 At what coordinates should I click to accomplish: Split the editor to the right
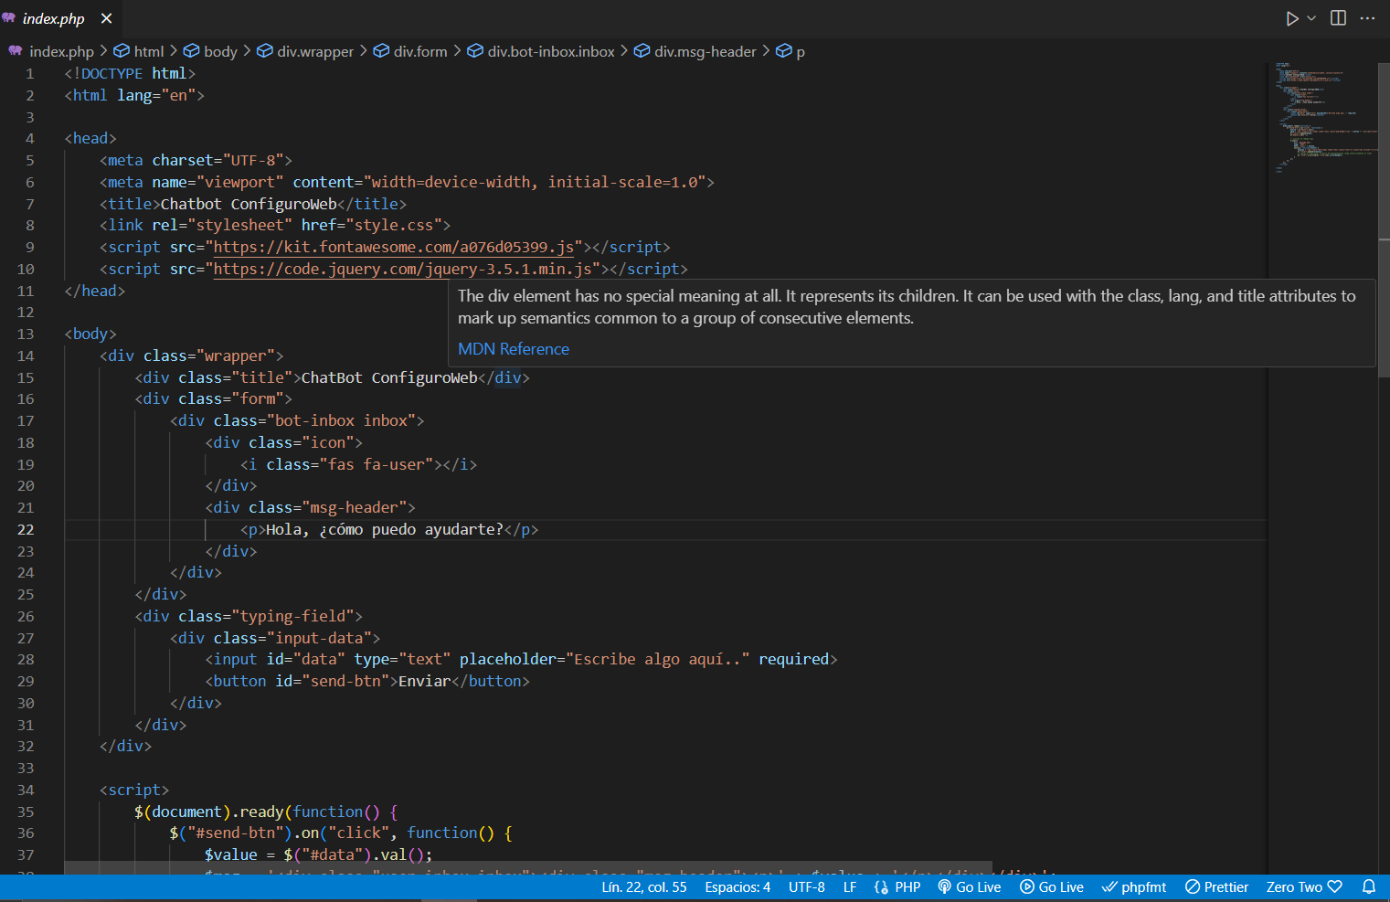(1338, 18)
